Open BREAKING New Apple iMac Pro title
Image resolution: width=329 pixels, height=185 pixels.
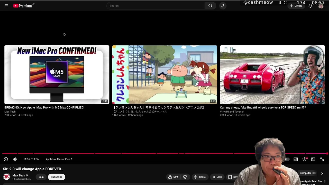pyautogui.click(x=44, y=107)
